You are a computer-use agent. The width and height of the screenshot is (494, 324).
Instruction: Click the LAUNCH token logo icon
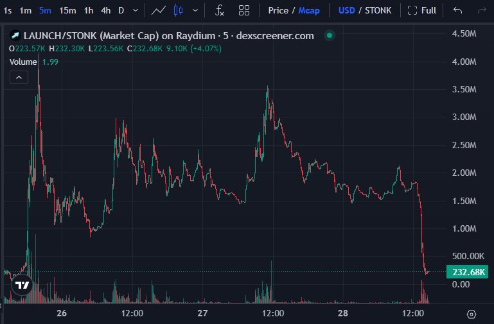click(x=15, y=35)
